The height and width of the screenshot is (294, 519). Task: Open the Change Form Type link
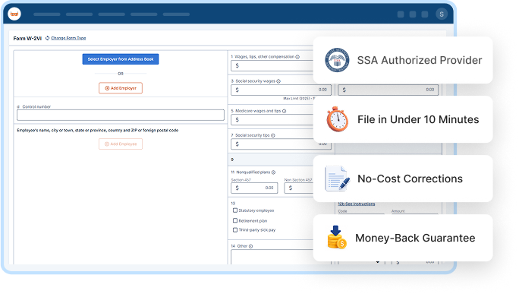68,38
